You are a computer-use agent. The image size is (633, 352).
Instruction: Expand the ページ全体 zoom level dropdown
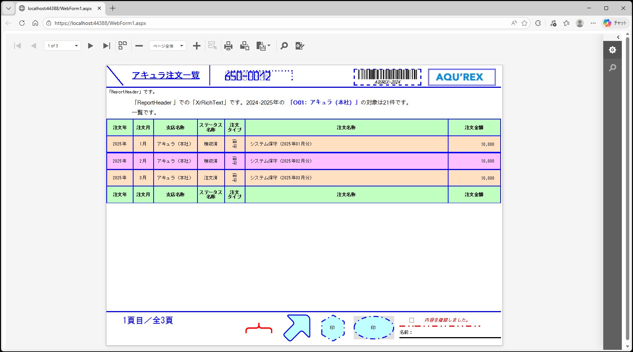[168, 46]
